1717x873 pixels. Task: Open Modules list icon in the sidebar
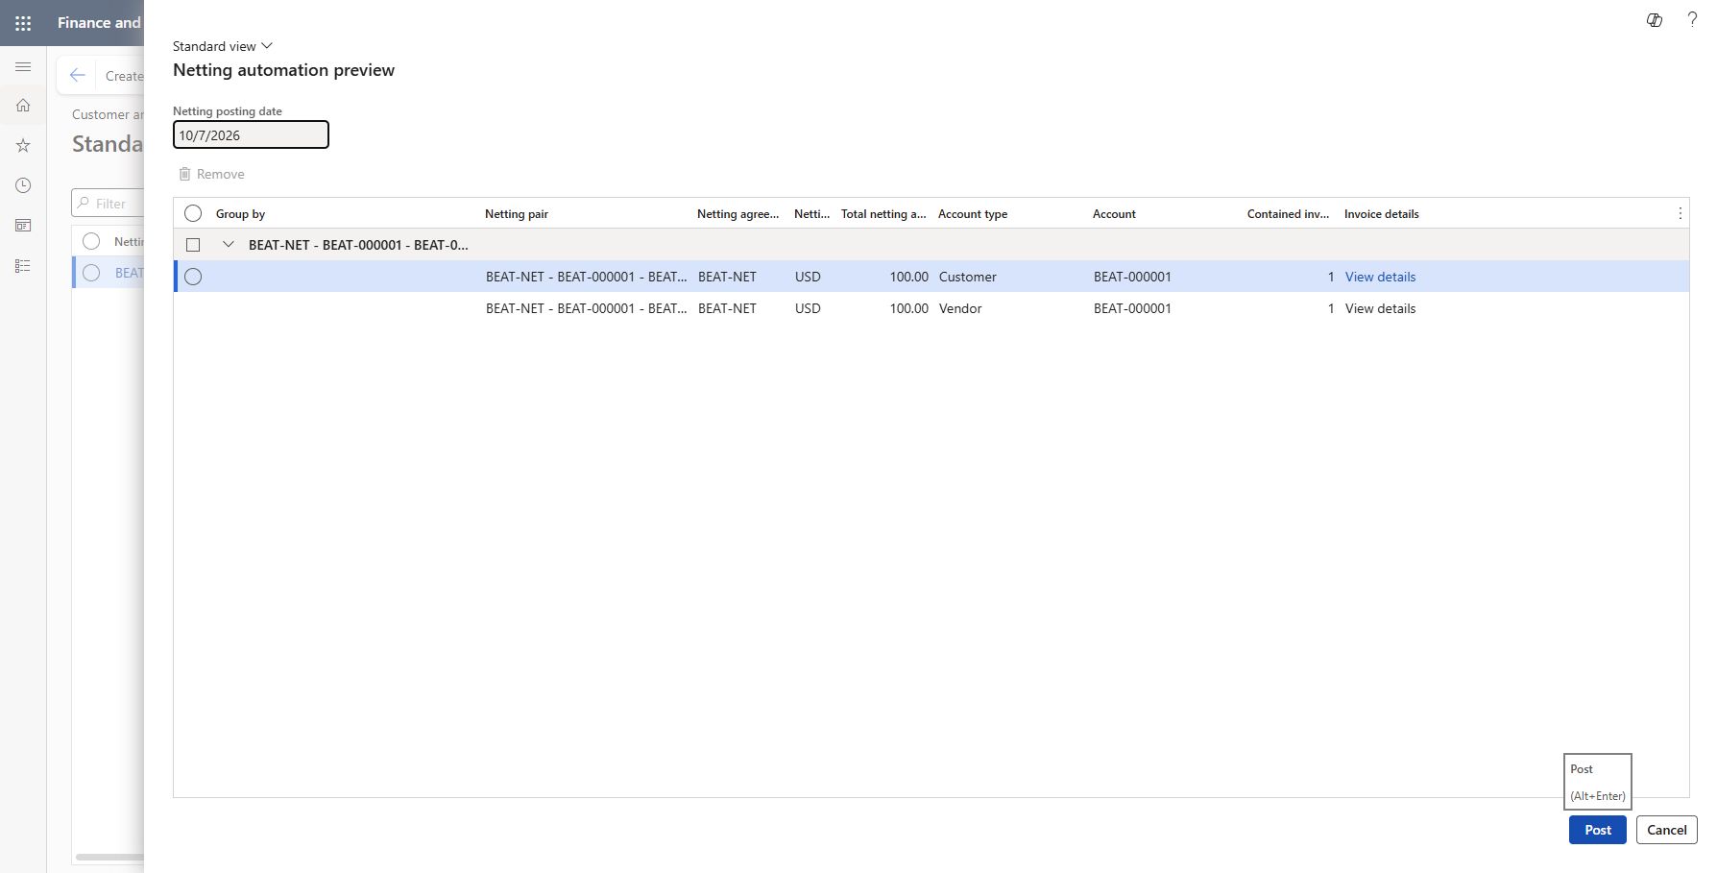tap(23, 266)
